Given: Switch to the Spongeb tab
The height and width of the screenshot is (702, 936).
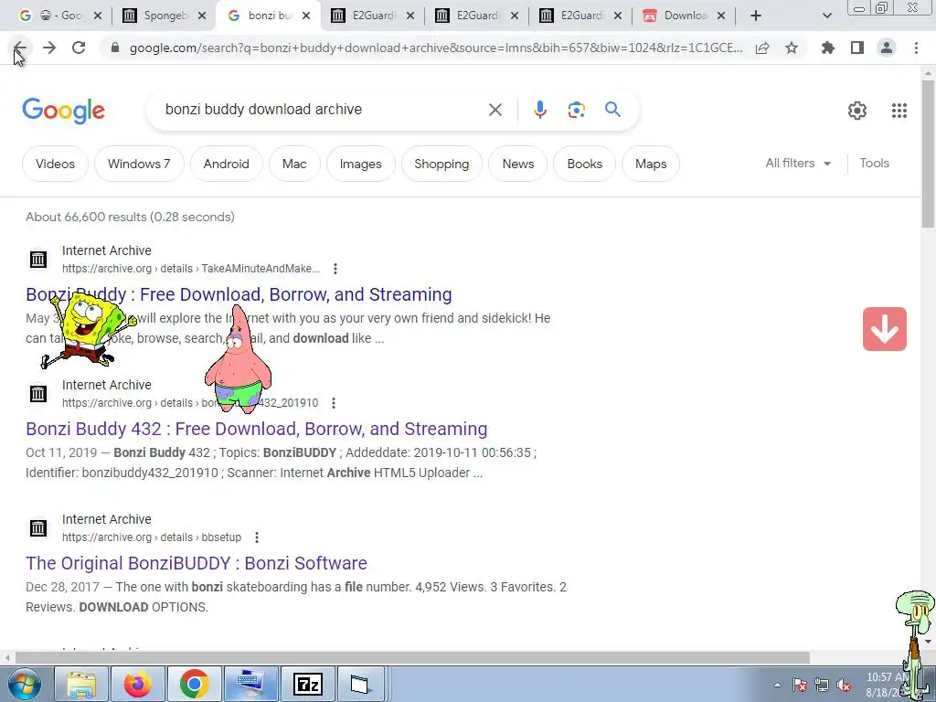Looking at the screenshot, I should [x=165, y=16].
